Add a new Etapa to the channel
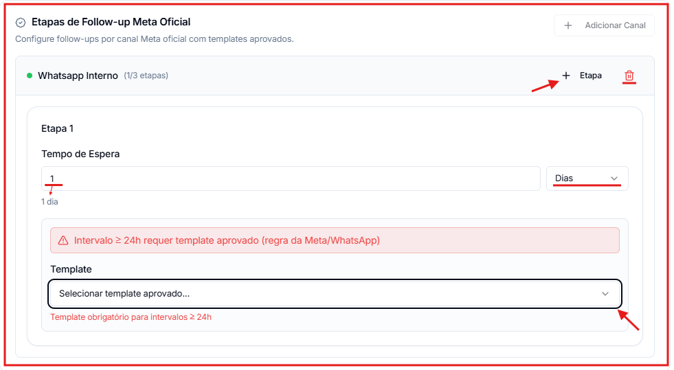Screen dimensions: 674x370 [582, 76]
